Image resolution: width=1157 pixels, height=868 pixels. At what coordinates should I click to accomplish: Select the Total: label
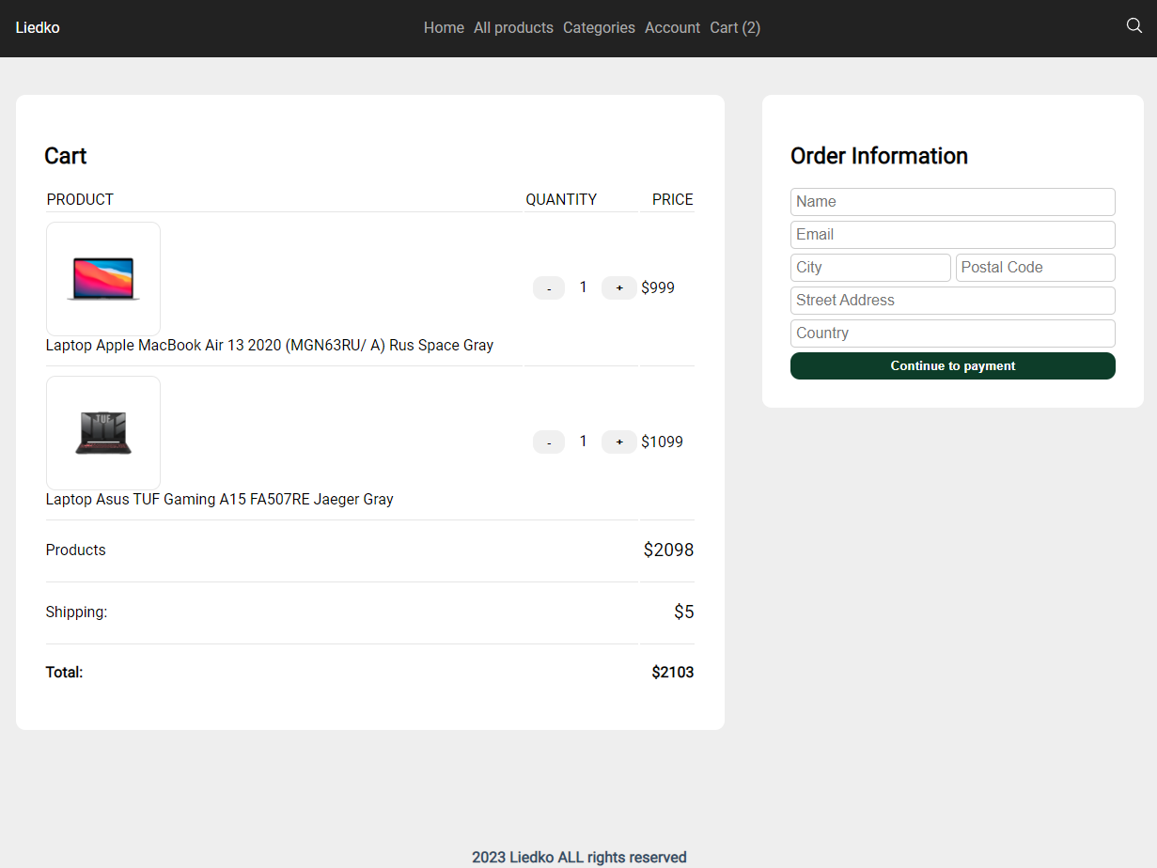pos(65,673)
